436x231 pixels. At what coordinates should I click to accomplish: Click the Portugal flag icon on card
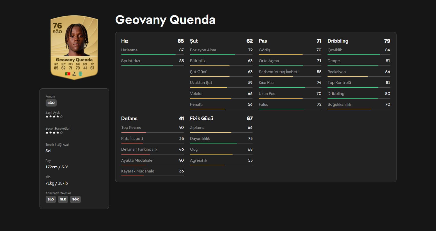point(68,74)
